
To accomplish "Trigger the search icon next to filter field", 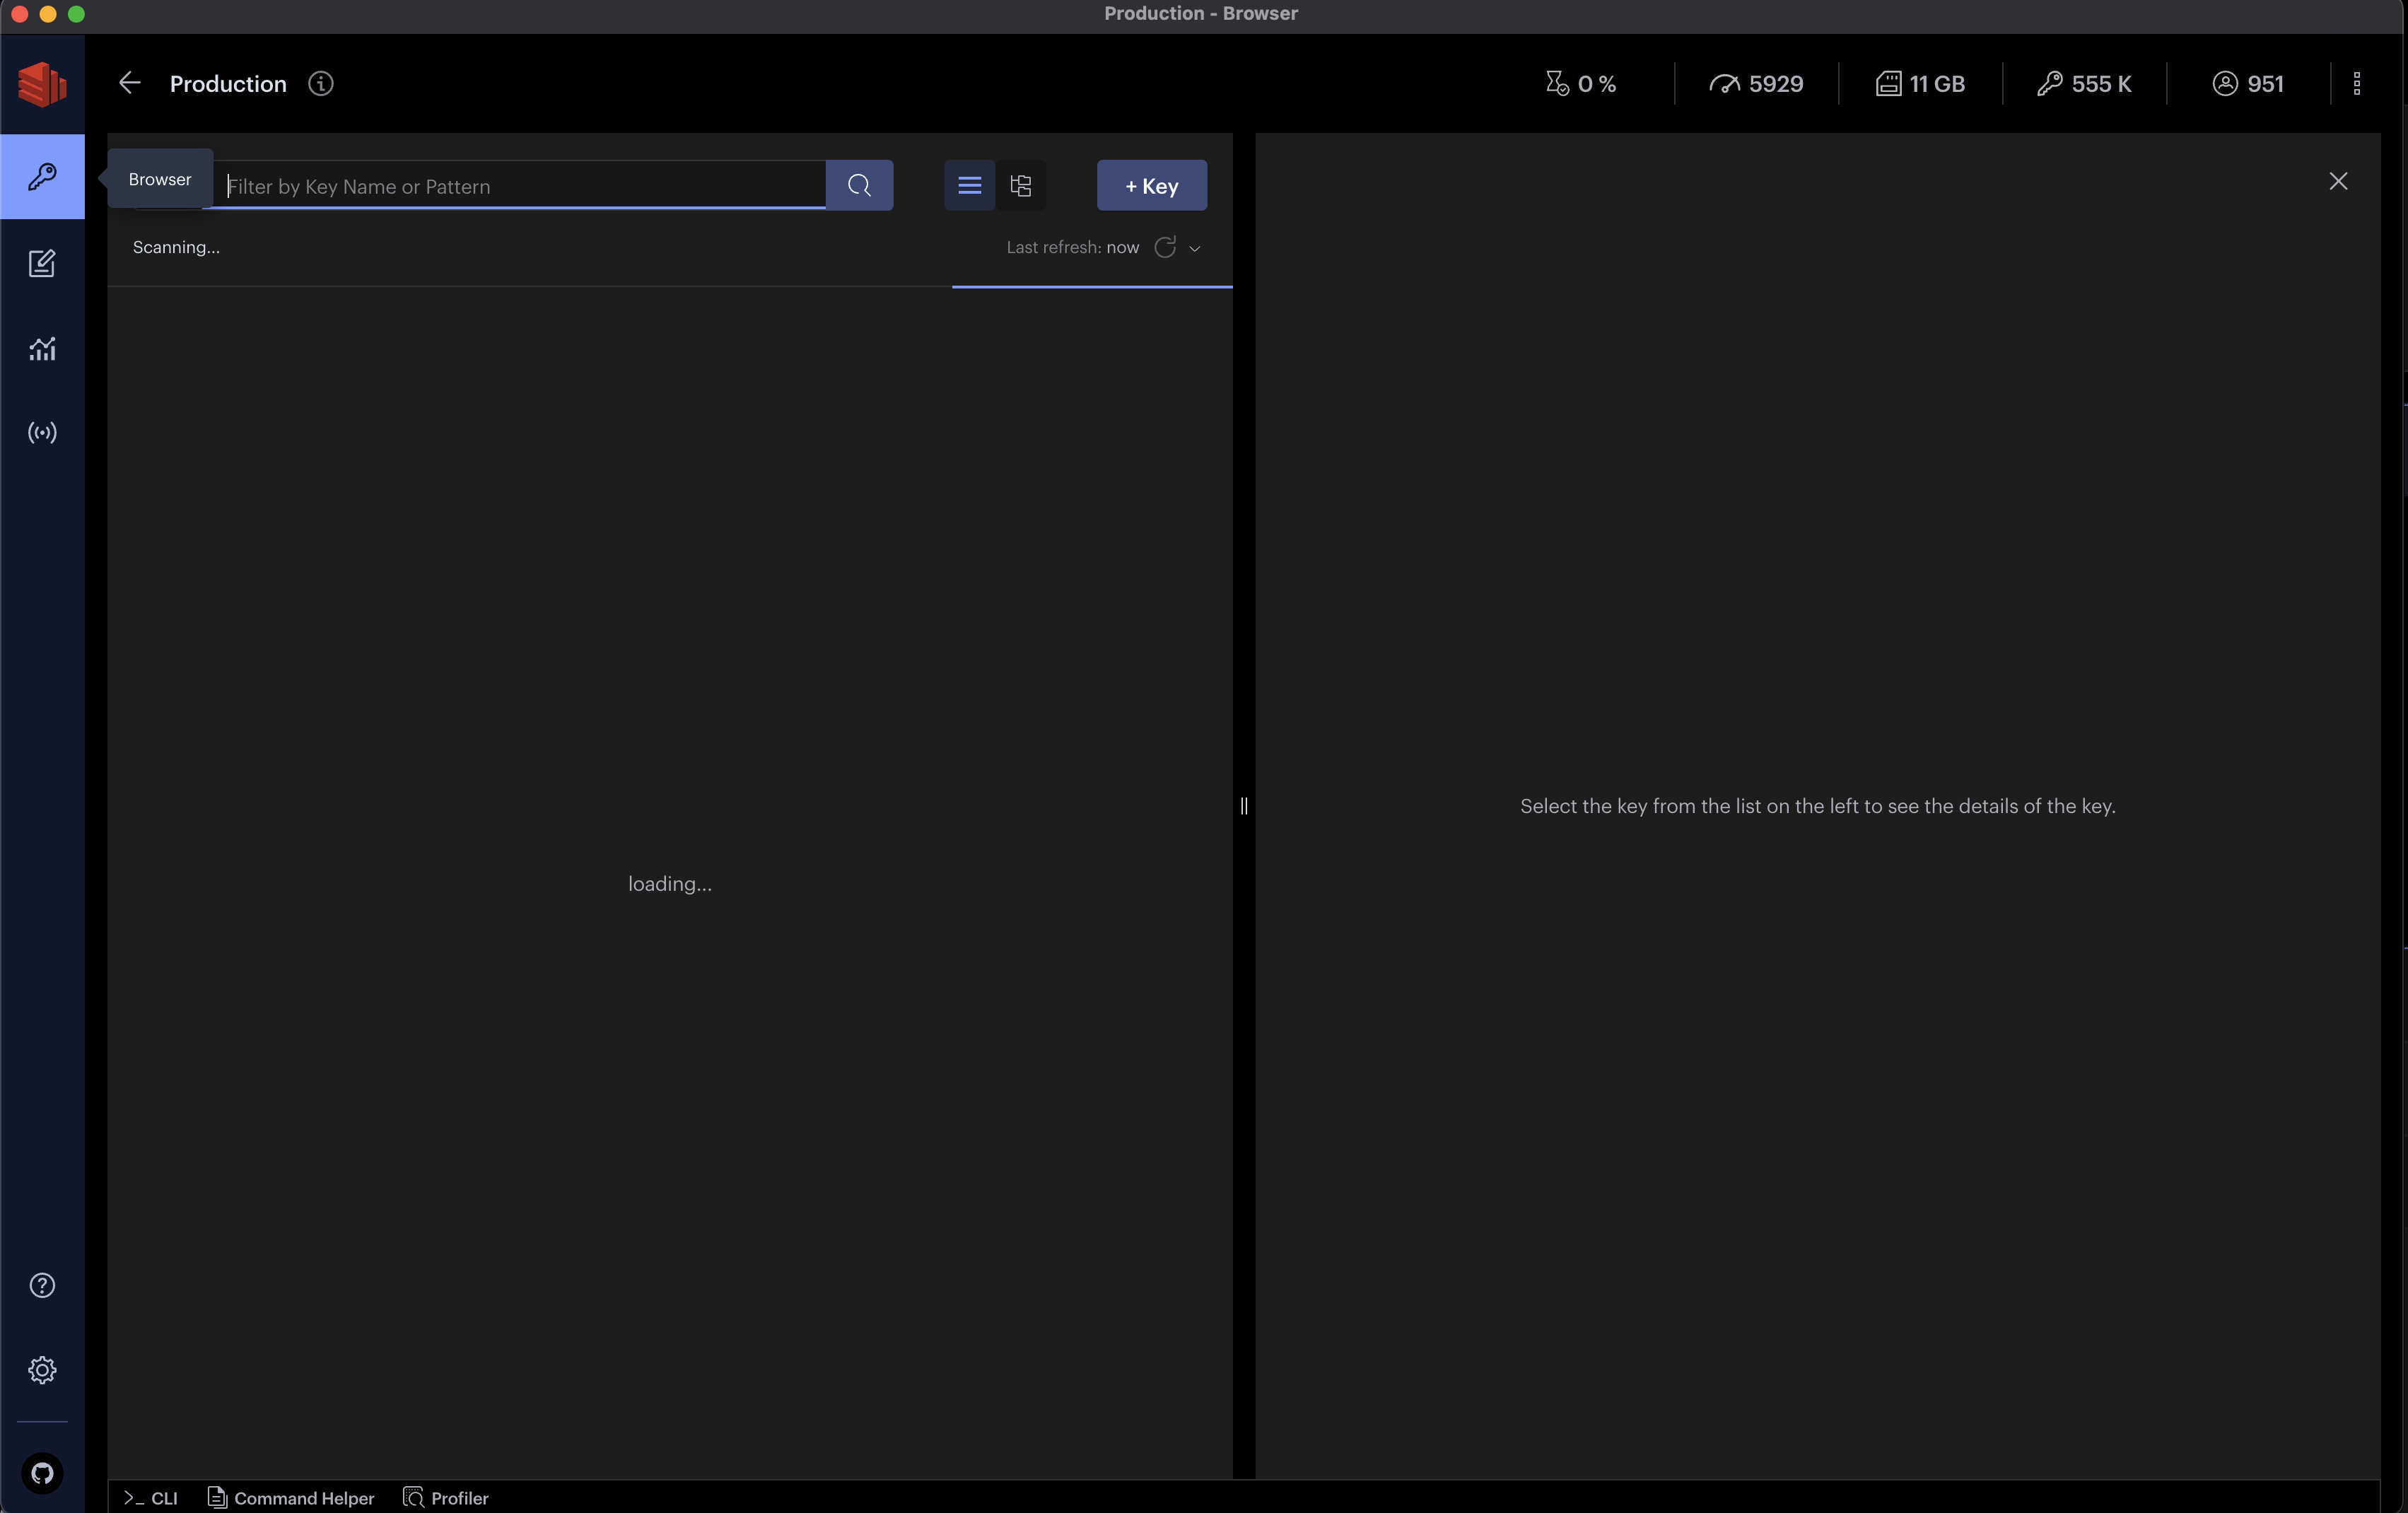I will click(858, 185).
